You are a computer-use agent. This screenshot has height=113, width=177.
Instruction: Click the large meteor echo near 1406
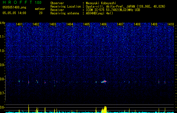(104, 82)
